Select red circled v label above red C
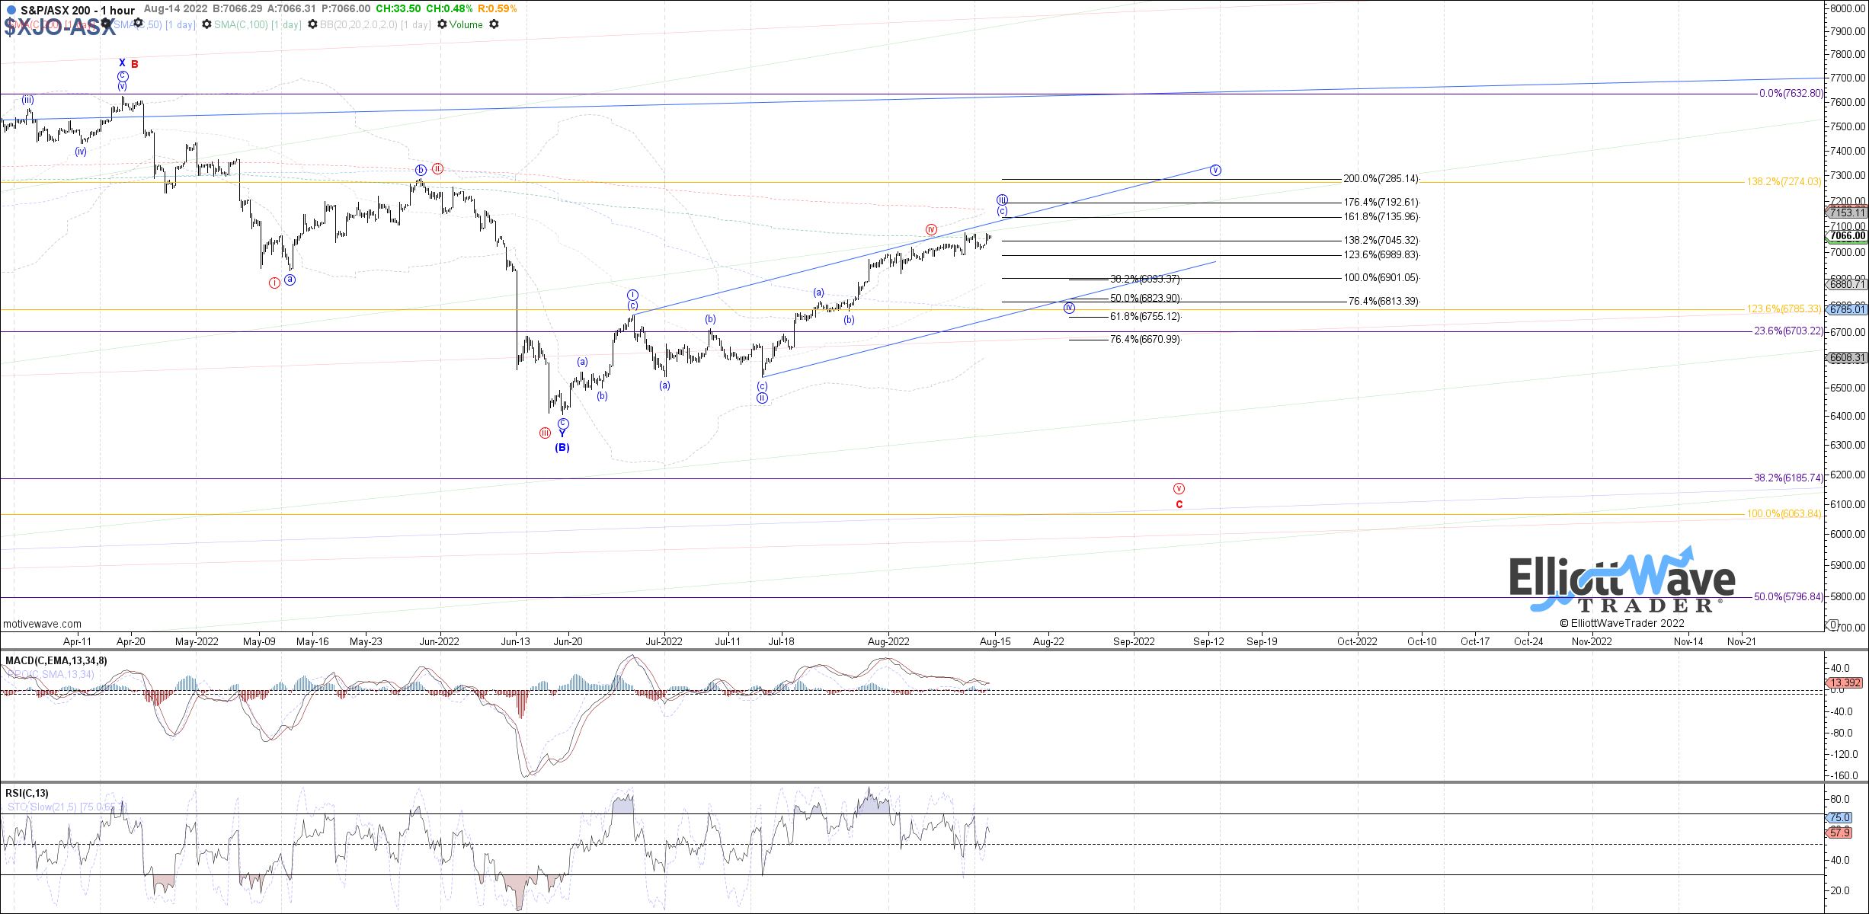This screenshot has width=1869, height=914. click(x=1179, y=488)
